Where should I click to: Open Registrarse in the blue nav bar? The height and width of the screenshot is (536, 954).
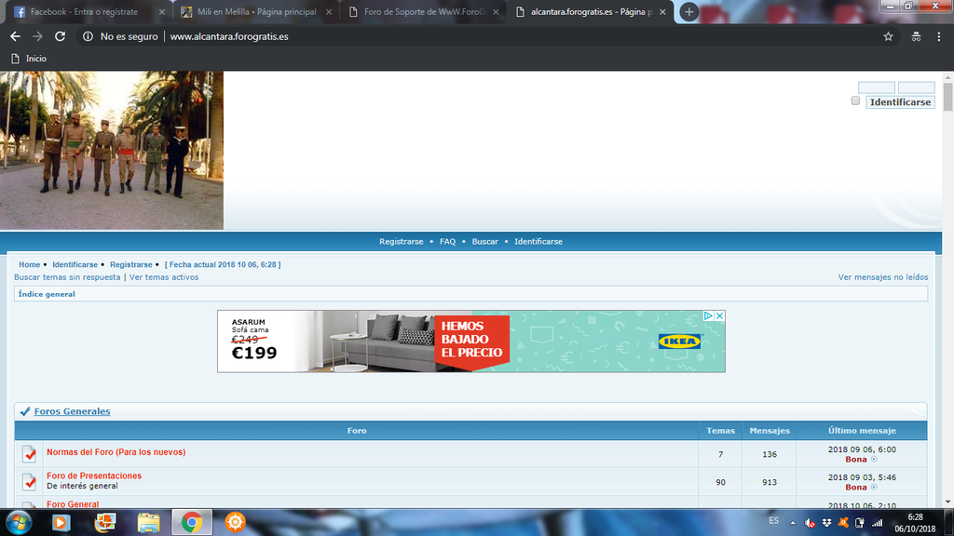401,242
